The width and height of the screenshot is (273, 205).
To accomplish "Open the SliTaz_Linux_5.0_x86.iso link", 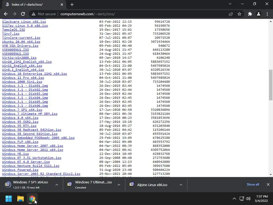I will point(25,26).
